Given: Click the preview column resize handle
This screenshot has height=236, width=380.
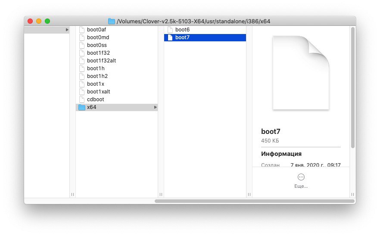Looking at the screenshot, I should pos(352,194).
